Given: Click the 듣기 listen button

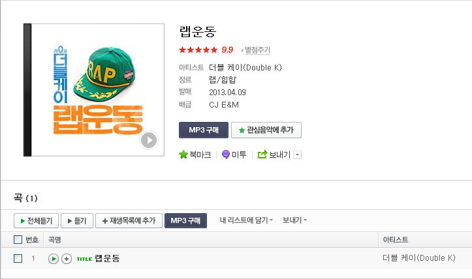Looking at the screenshot, I should click(x=77, y=221).
